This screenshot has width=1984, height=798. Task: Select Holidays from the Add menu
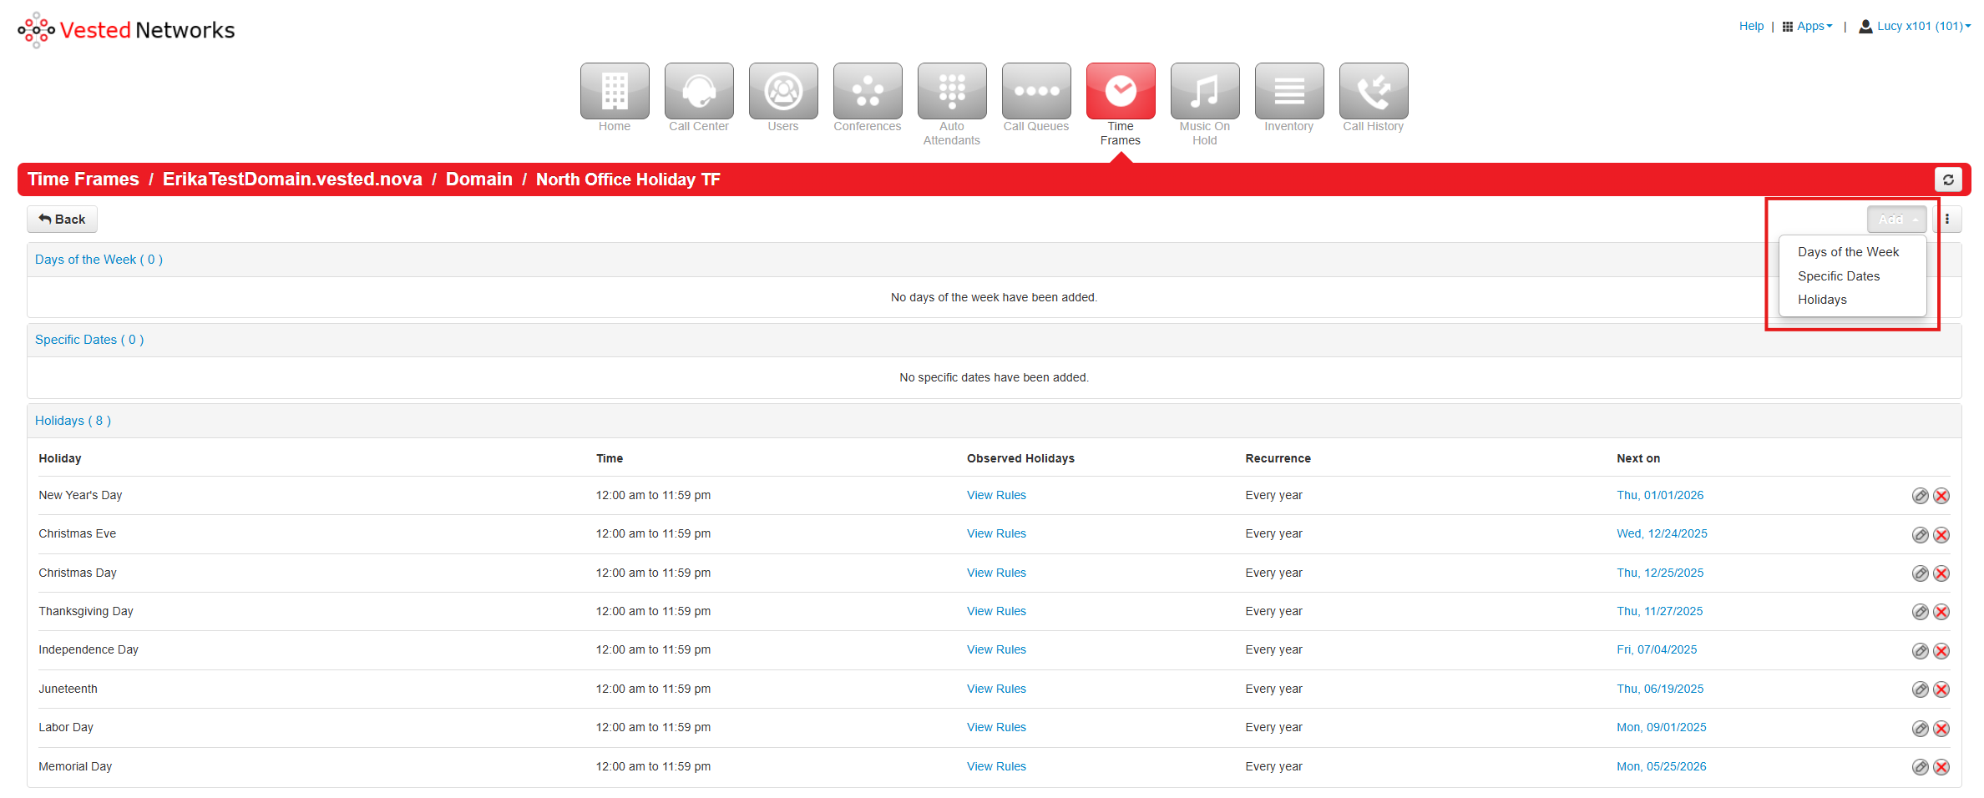(x=1821, y=300)
